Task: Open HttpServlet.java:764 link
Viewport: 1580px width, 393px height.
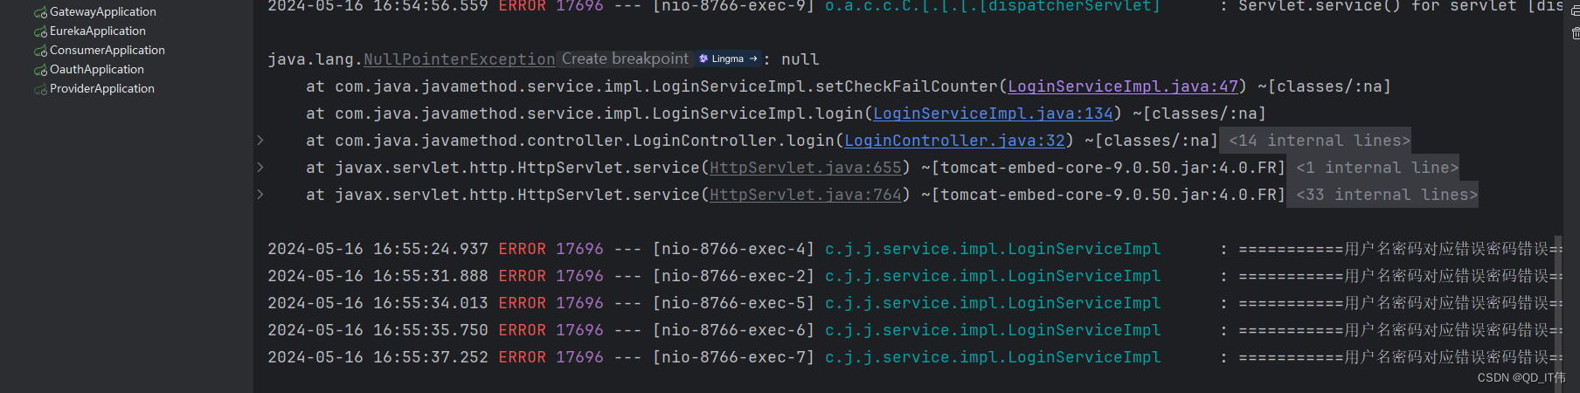Action: [x=805, y=195]
